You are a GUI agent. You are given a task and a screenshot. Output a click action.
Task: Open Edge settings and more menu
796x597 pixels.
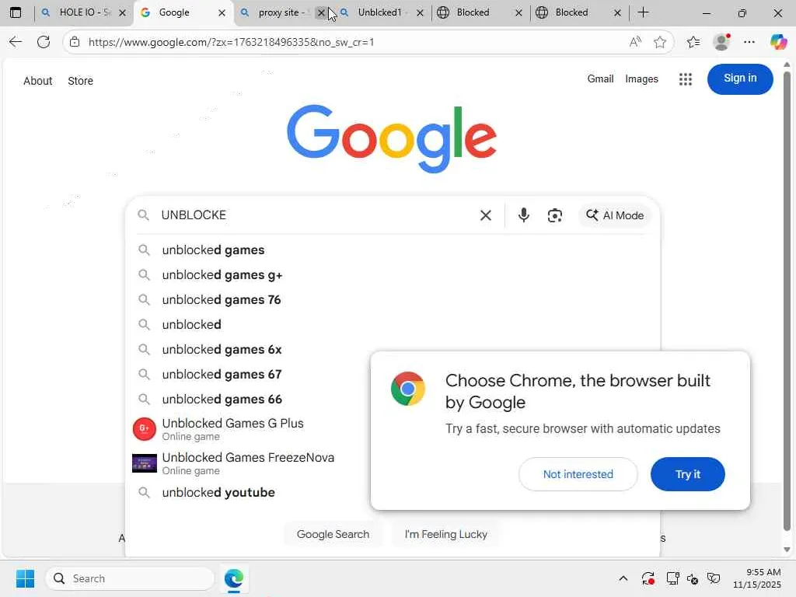click(749, 42)
